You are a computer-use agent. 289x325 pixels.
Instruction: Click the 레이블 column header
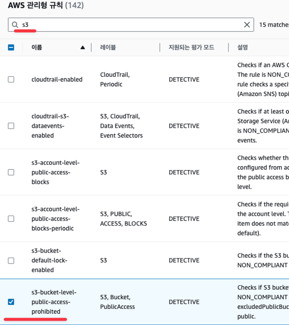[x=108, y=48]
